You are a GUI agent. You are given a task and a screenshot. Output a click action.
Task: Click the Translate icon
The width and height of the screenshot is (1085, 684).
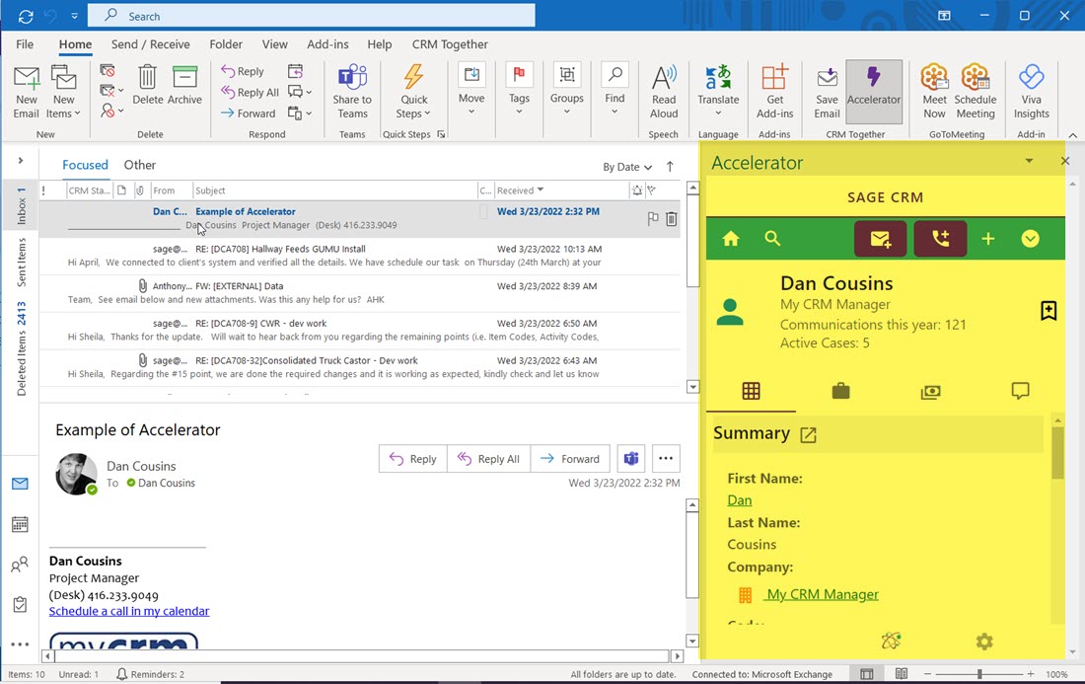coord(718,78)
